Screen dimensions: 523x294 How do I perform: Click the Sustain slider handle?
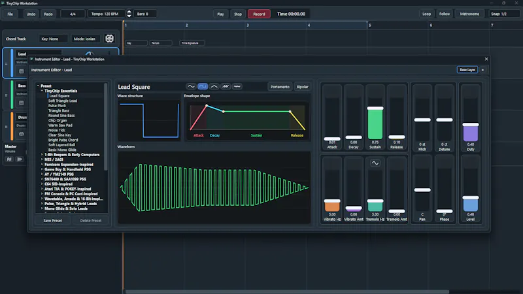(375, 108)
